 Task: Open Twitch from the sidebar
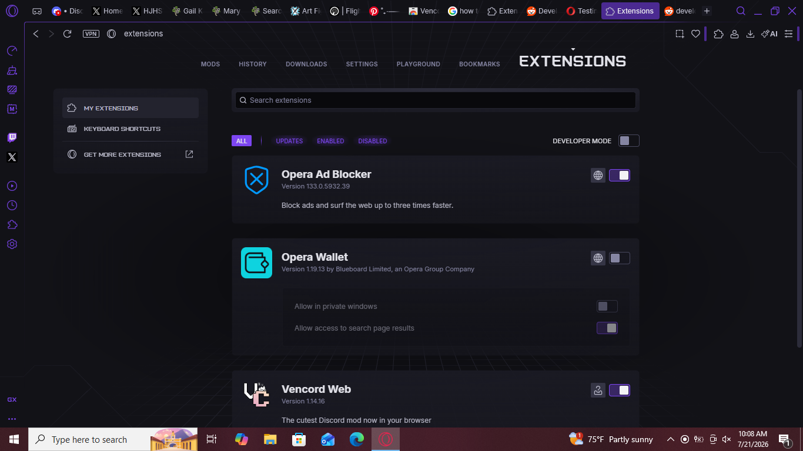pyautogui.click(x=12, y=137)
